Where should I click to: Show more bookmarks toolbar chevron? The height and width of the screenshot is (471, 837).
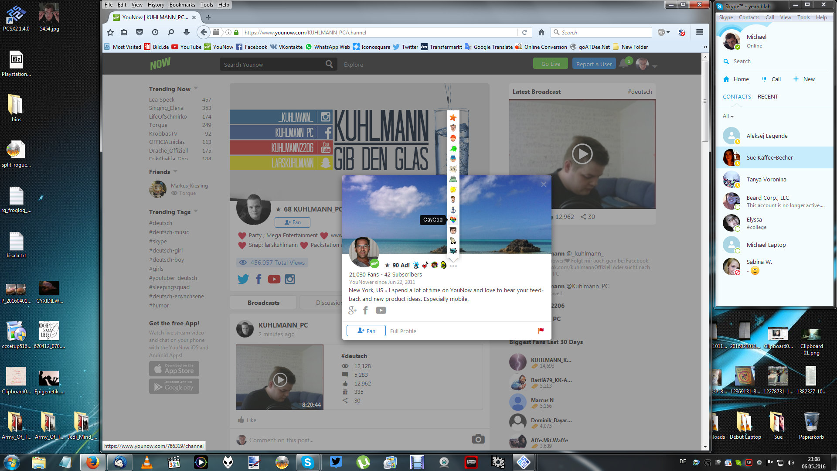tap(705, 47)
